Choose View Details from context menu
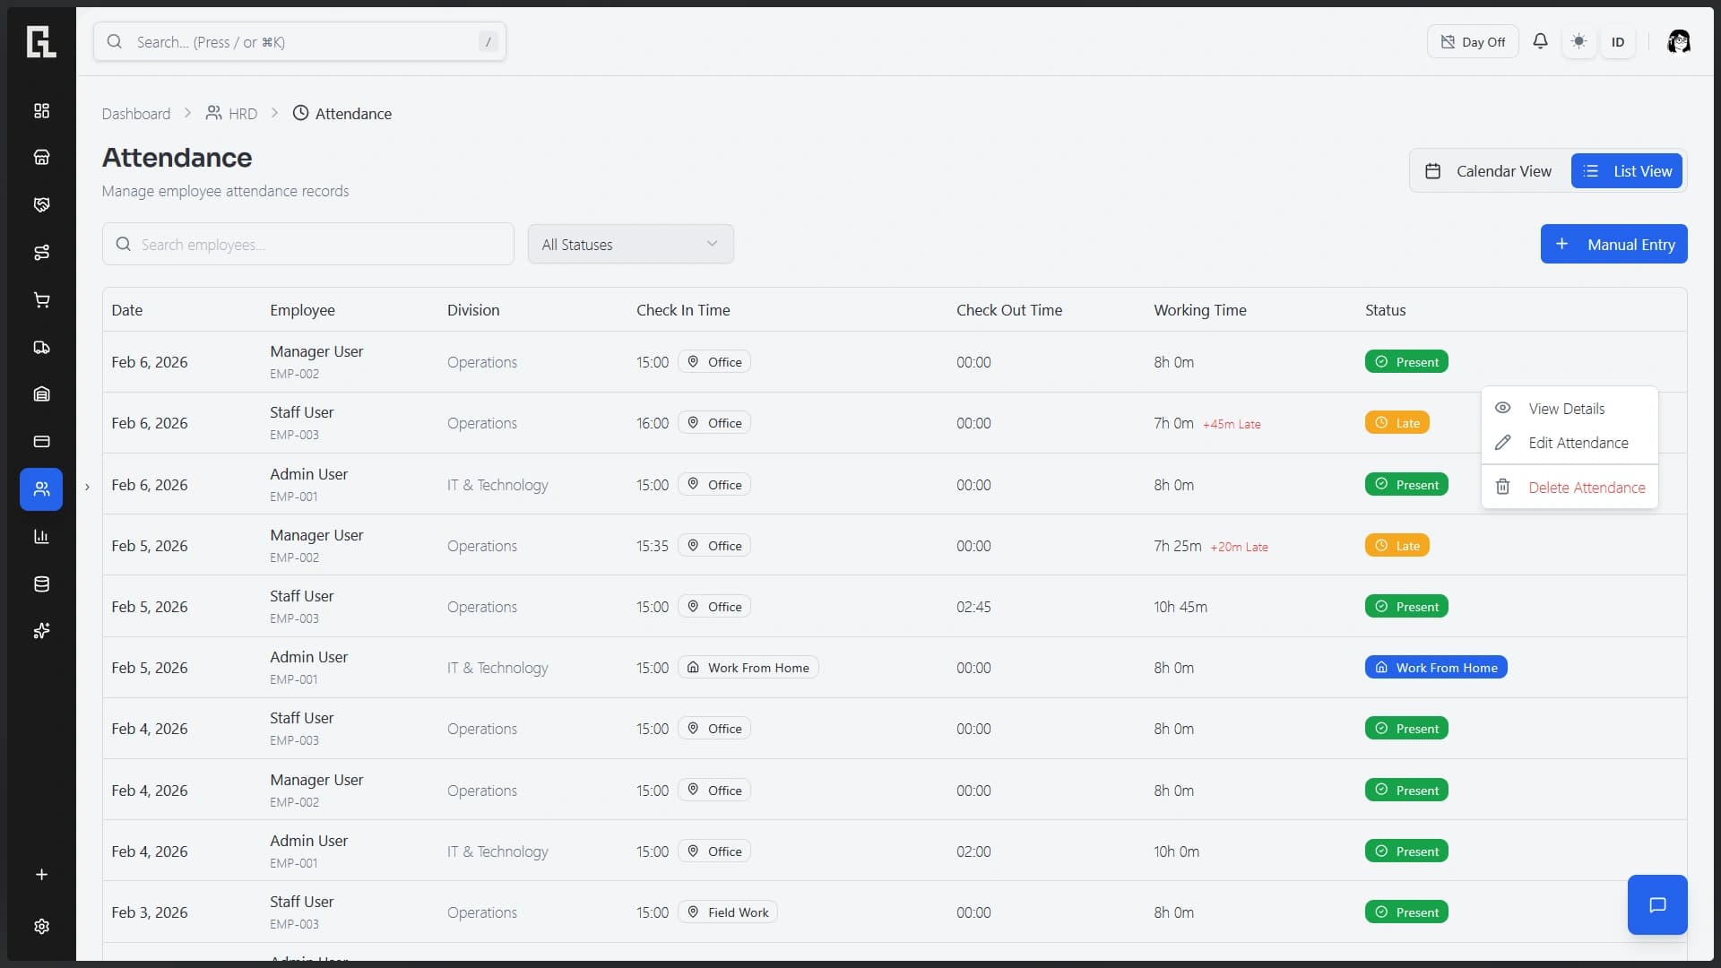Screen dimensions: 1721x968 click(x=1570, y=409)
